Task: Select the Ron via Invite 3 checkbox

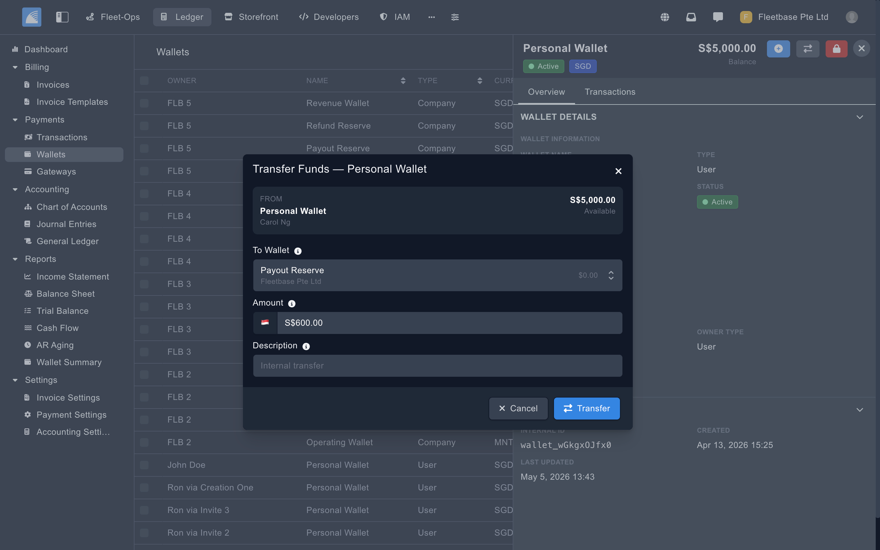Action: click(x=144, y=510)
